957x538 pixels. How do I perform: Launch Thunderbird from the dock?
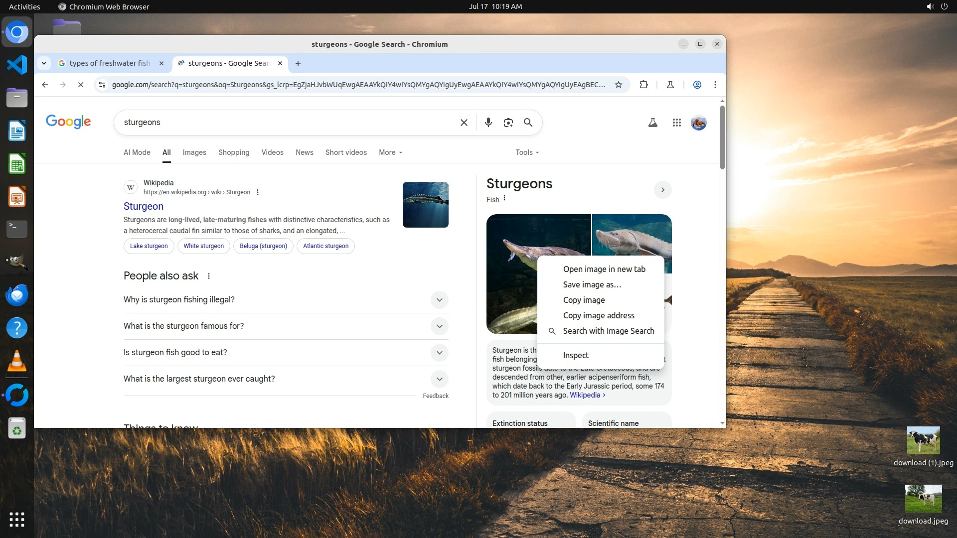point(17,295)
